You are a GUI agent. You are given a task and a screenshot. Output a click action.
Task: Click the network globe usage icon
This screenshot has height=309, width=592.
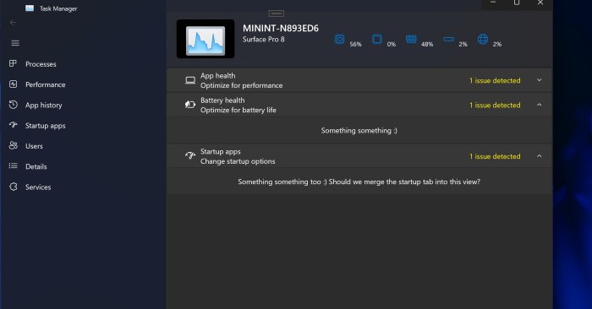click(483, 39)
